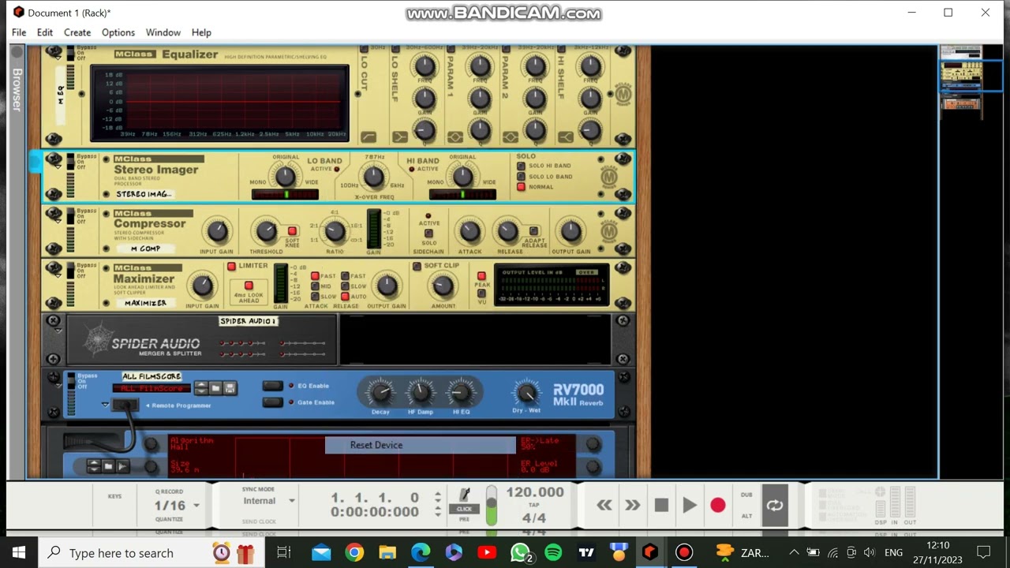Click the RV7000 browse patch folder icon
This screenshot has height=568, width=1010.
click(215, 387)
